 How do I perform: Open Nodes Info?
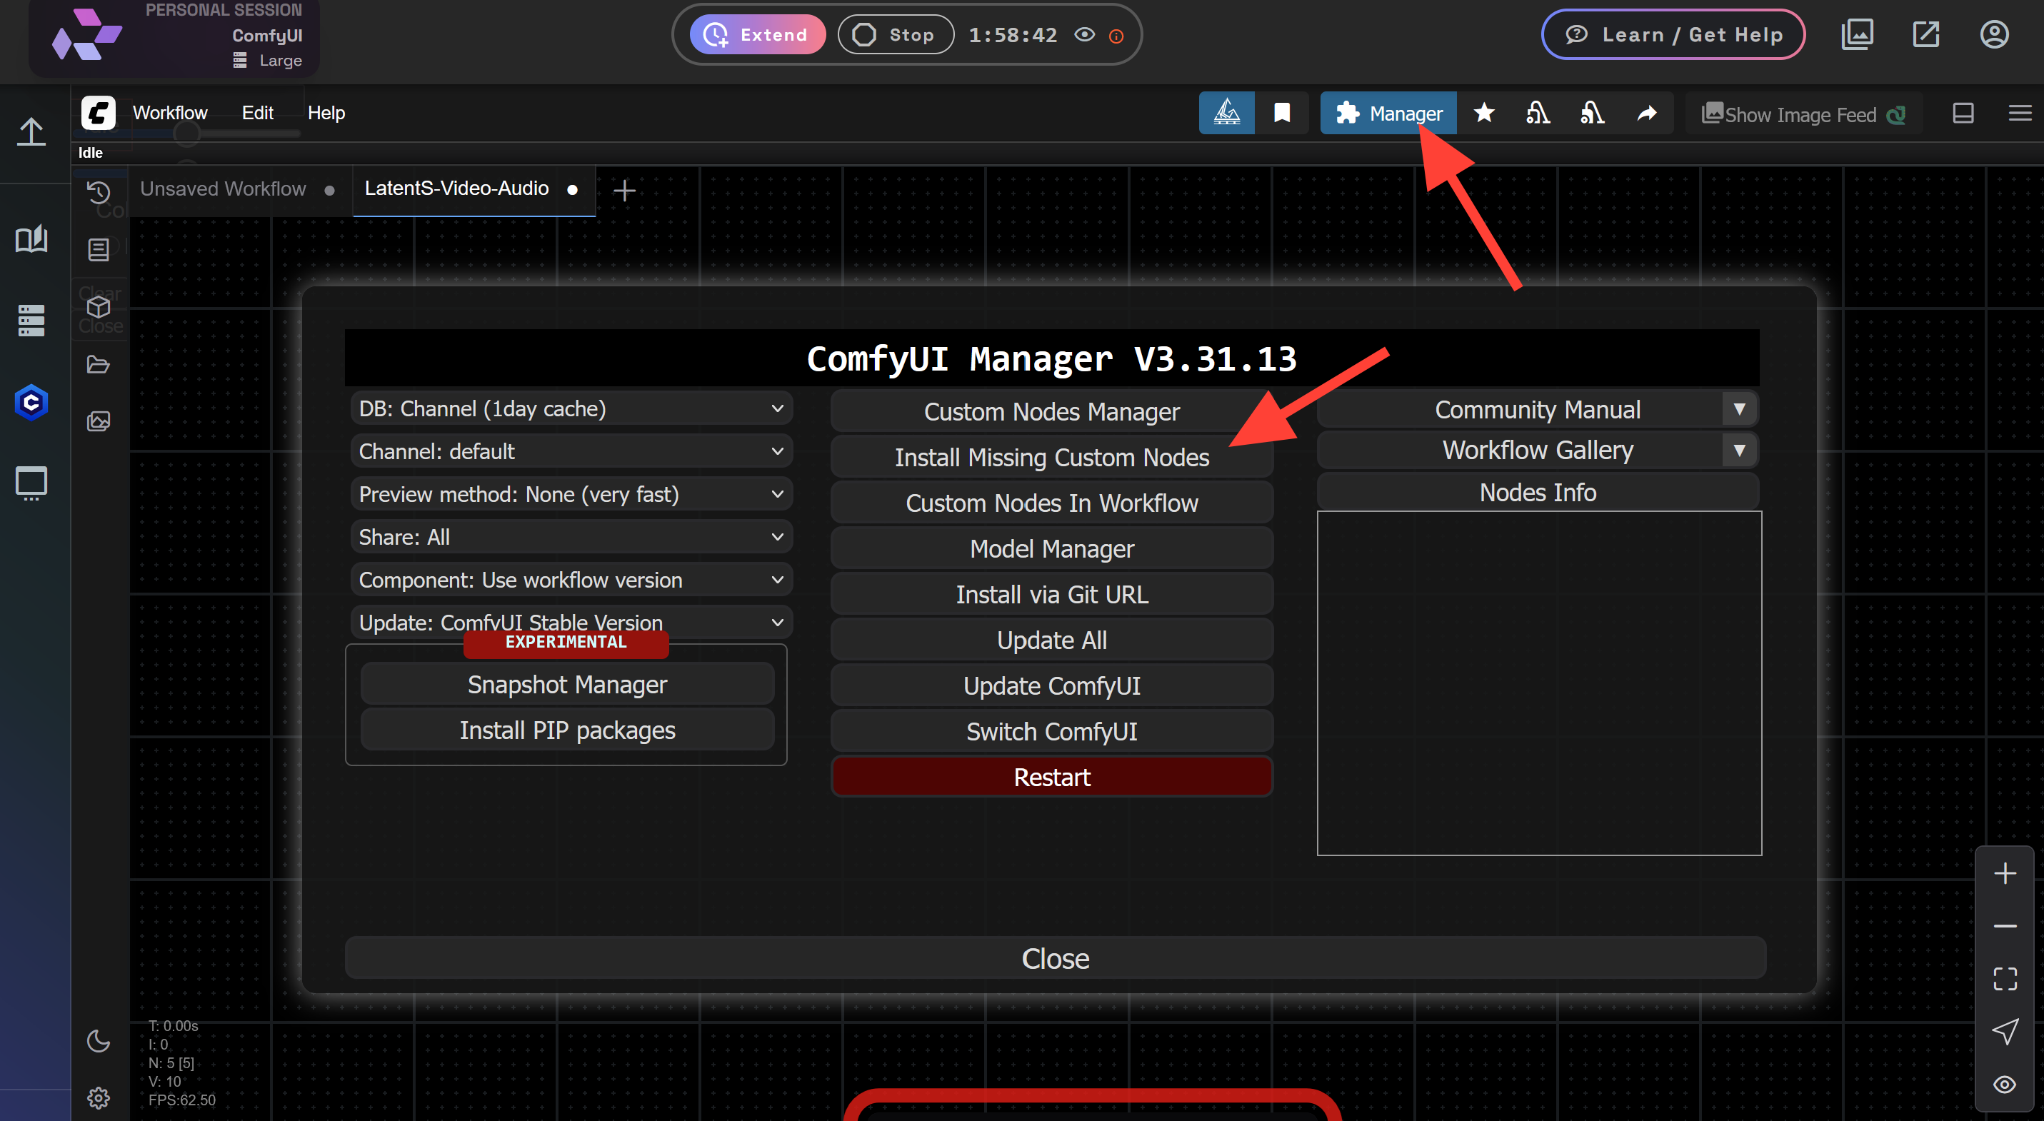pos(1538,492)
